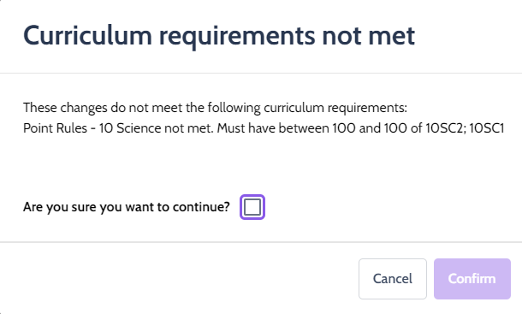Viewport: 522px width, 314px height.
Task: Click the Cancel button
Action: click(393, 279)
